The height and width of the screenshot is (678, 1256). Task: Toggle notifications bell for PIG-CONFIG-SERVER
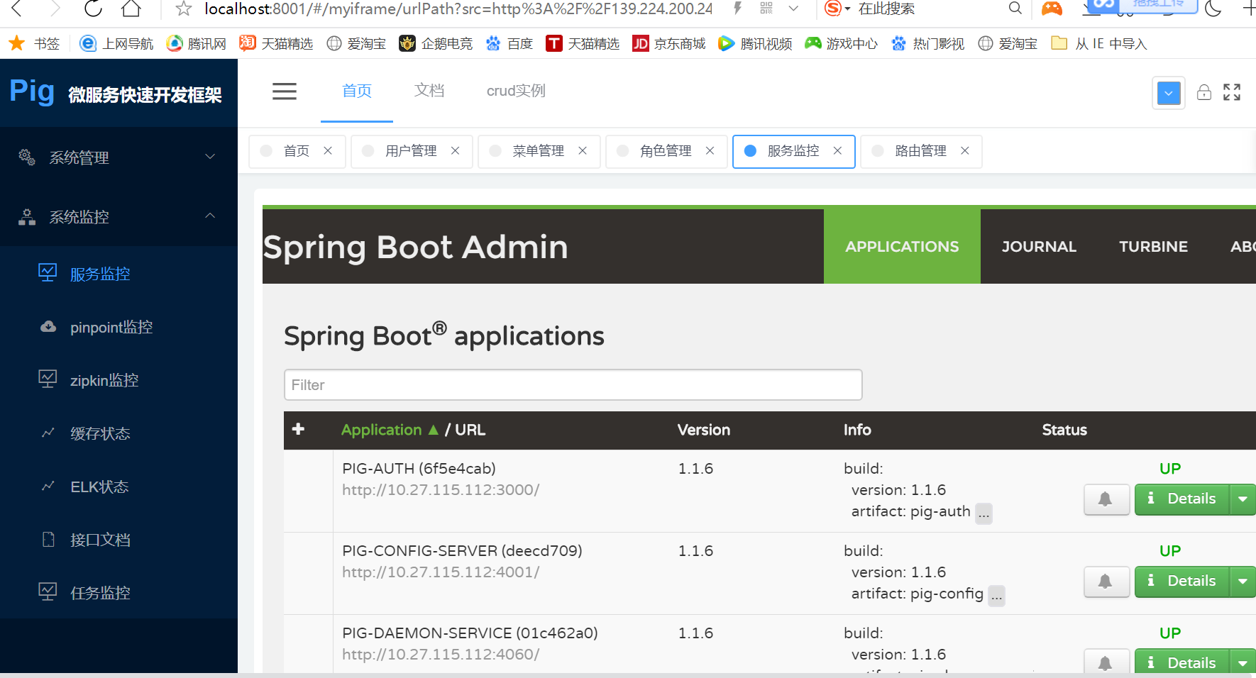(x=1106, y=582)
